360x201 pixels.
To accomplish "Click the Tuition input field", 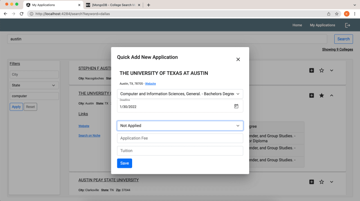I will 180,151.
